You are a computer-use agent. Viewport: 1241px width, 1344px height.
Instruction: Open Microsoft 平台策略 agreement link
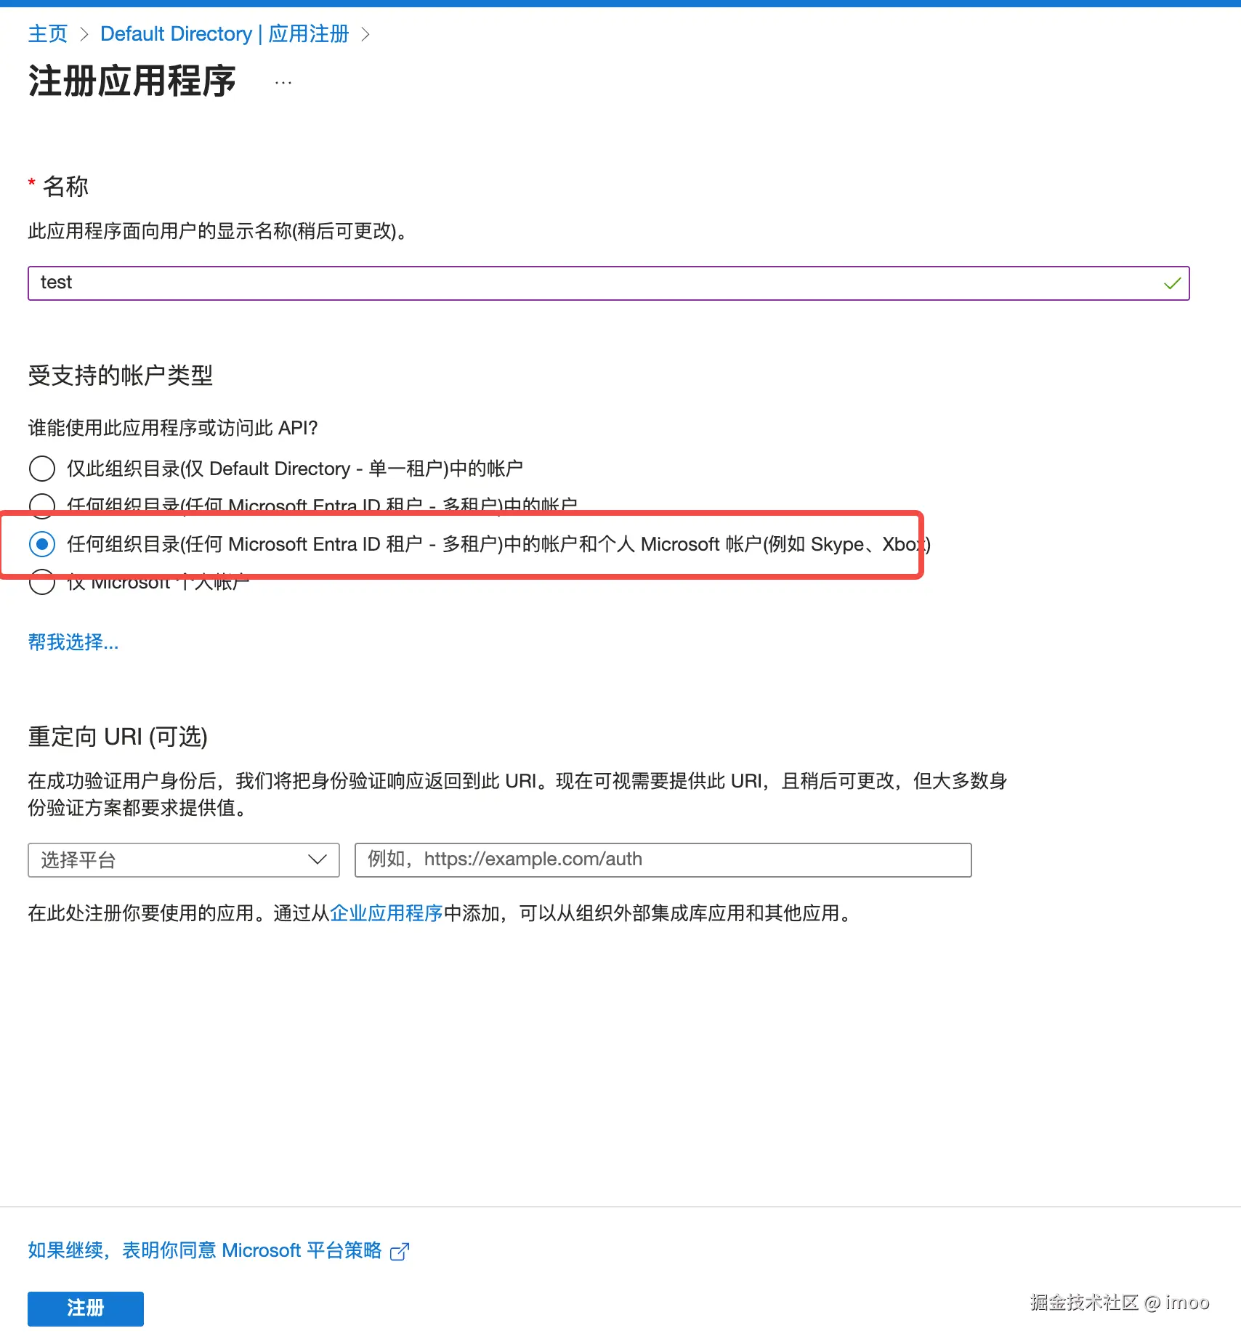205,1250
